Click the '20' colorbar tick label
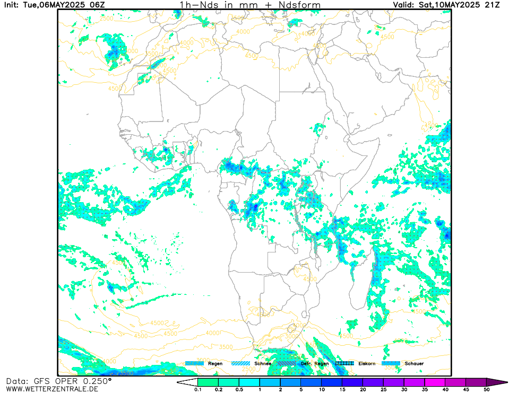The height and width of the screenshot is (393, 509). coord(363,389)
